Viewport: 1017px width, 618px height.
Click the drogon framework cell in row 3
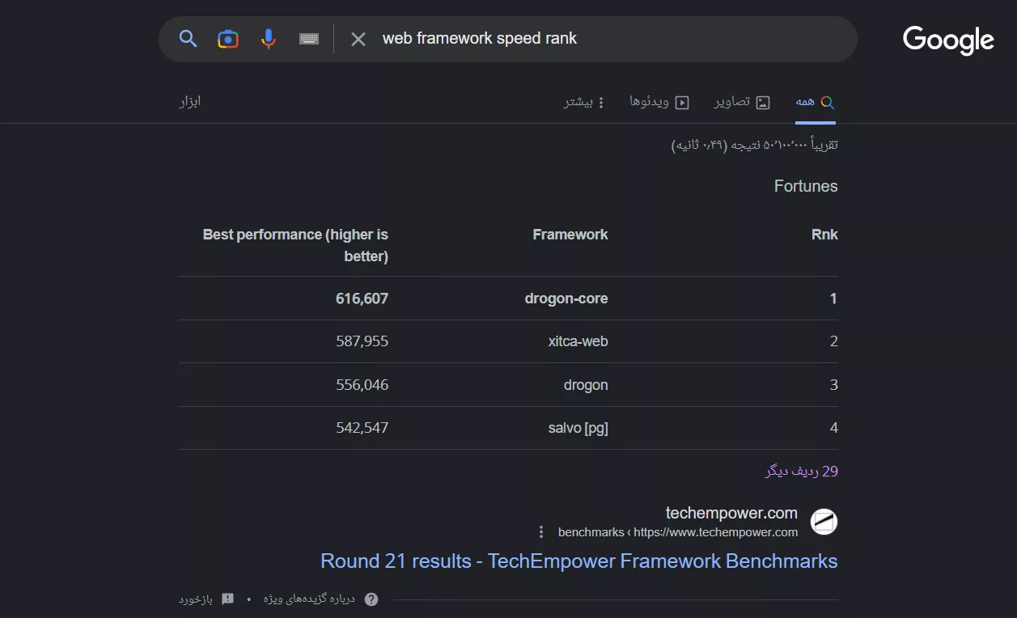(586, 385)
